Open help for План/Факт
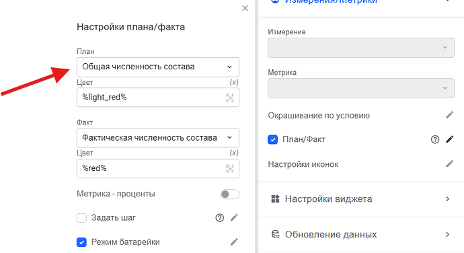This screenshot has height=253, width=464. pos(435,139)
